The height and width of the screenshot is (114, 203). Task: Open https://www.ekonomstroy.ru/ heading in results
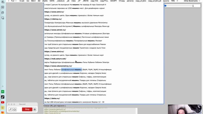pyautogui.click(x=58, y=66)
